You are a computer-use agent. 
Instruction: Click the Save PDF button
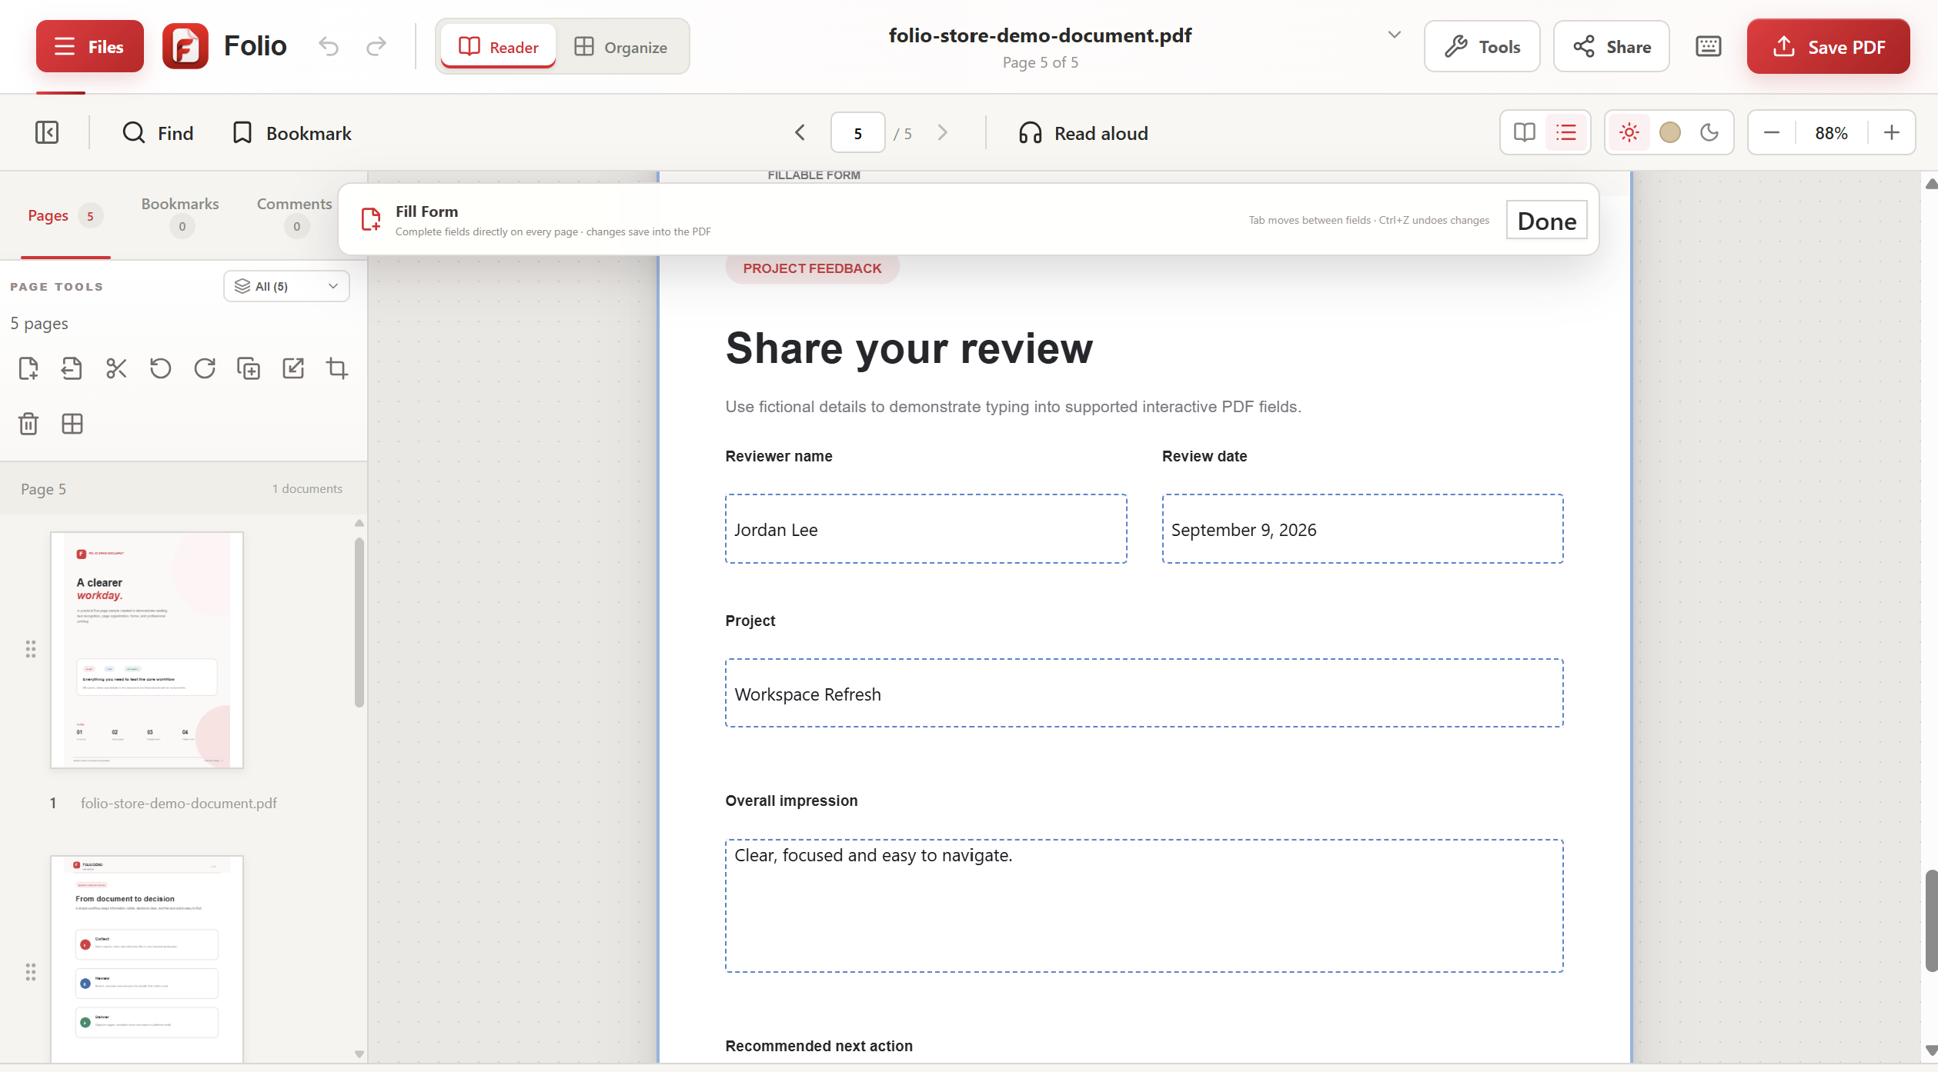point(1828,46)
